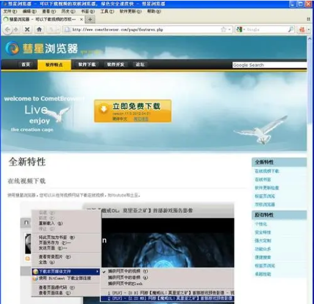Go to 首页 in the site navigation
The width and height of the screenshot is (314, 304).
[x=26, y=65]
